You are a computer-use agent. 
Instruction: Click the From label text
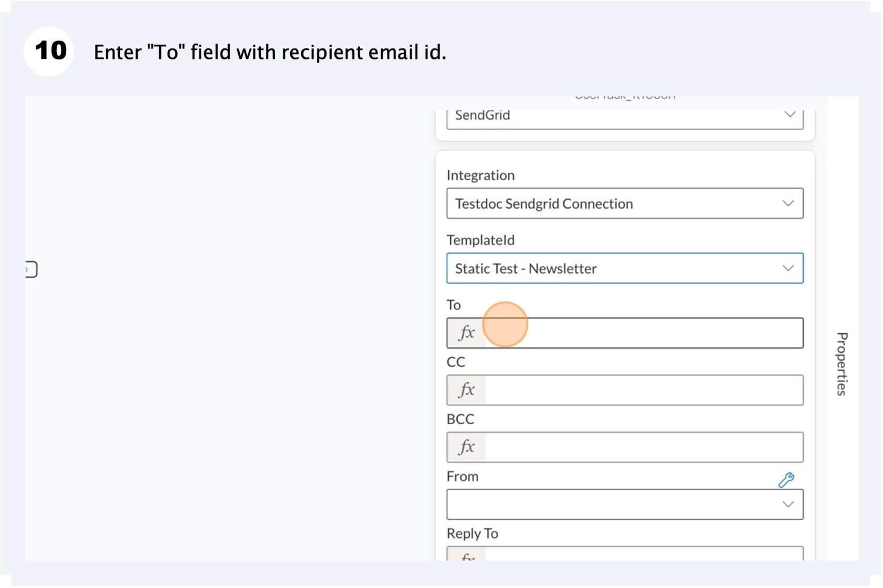click(463, 476)
